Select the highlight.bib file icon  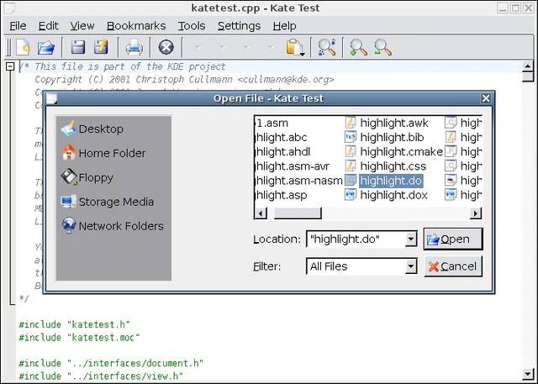click(351, 137)
